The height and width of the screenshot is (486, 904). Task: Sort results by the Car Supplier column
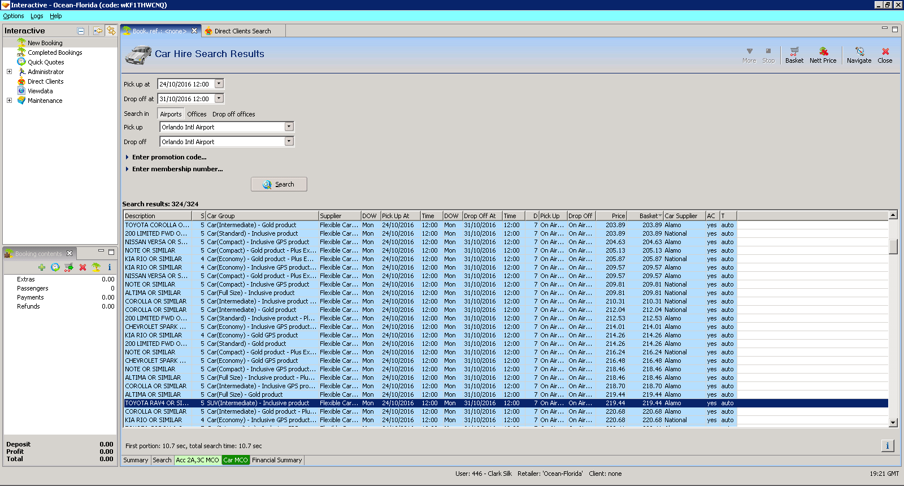684,216
